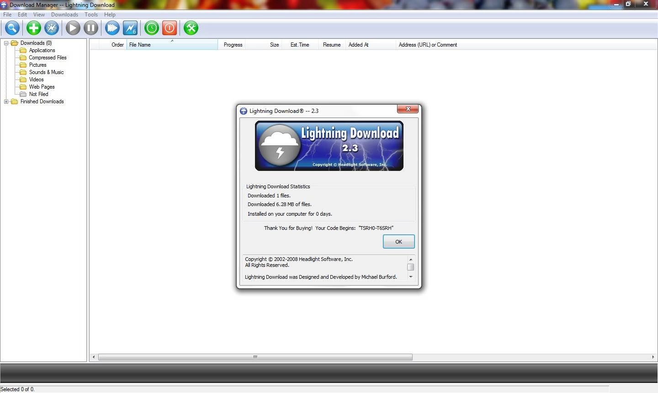Viewport: 658px width, 393px height.
Task: Select the Pictures folder
Action: click(37, 65)
